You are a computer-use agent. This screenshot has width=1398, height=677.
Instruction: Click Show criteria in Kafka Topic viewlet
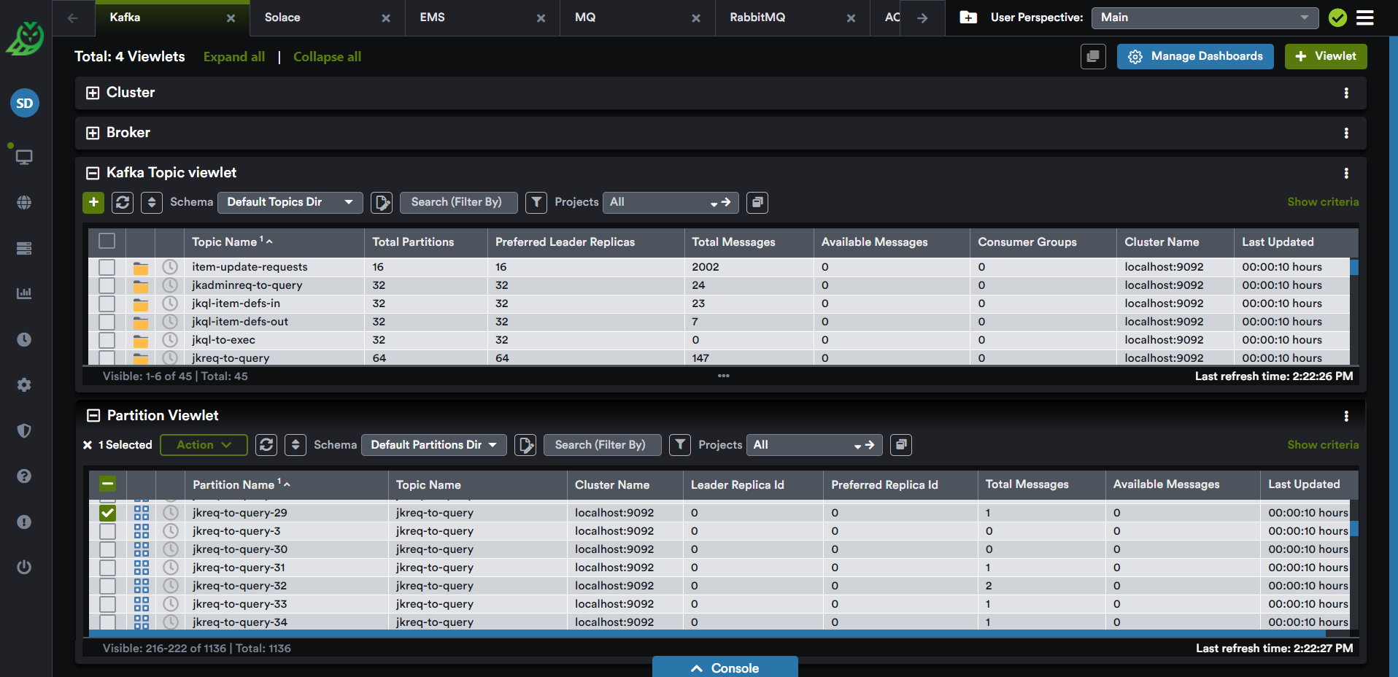point(1323,202)
